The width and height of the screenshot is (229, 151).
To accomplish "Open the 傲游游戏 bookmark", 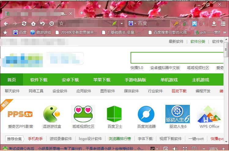I will click(41, 32).
